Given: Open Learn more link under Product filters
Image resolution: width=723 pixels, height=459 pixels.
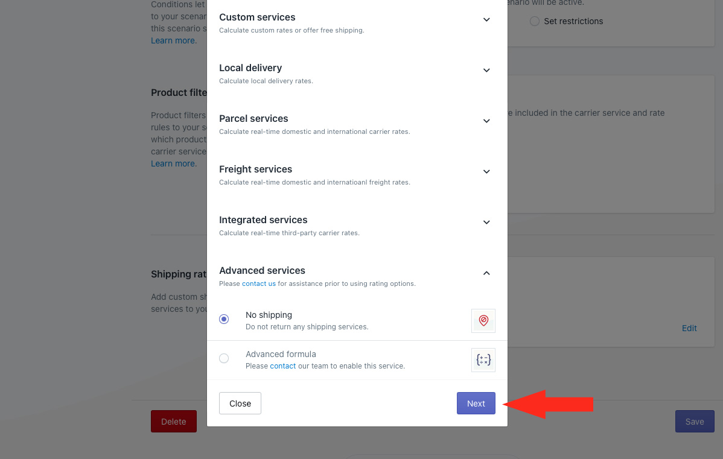Looking at the screenshot, I should [173, 163].
